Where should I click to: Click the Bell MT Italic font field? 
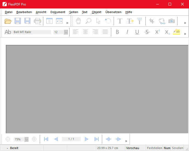(31, 32)
